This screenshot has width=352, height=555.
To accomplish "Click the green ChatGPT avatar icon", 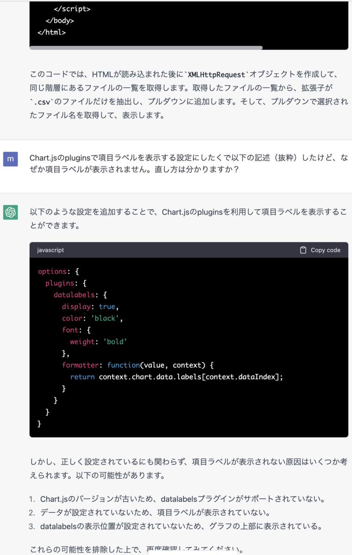I will [10, 212].
